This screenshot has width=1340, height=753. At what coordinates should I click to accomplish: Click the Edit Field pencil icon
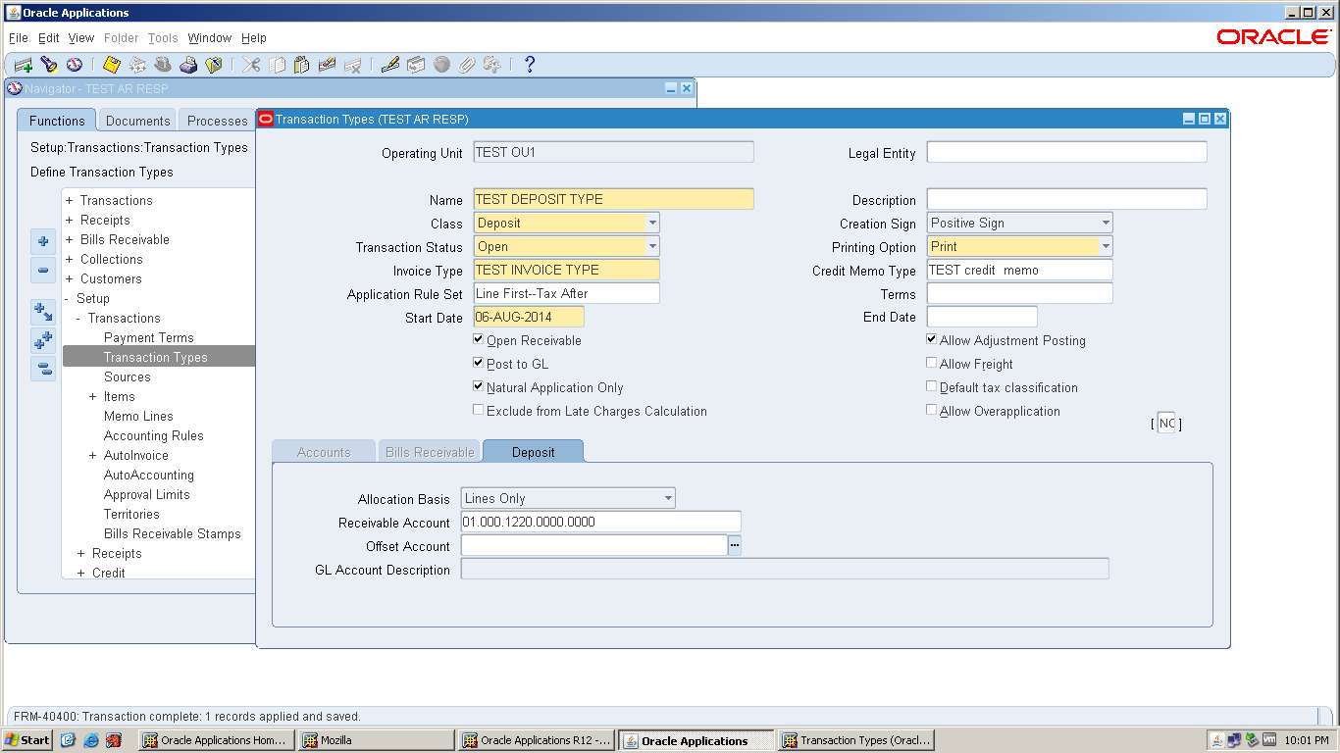pyautogui.click(x=390, y=65)
